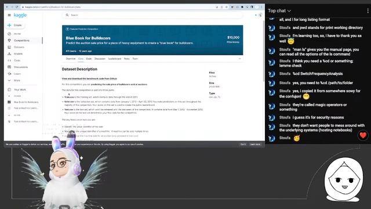Click the Featured Prediction Competition badge
This screenshot has height=209, width=371.
82,29
